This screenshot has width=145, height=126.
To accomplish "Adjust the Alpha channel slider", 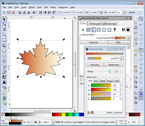I will click(x=101, y=99).
